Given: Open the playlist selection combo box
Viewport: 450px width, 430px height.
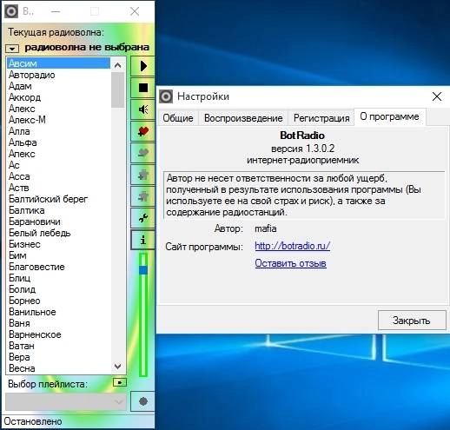Looking at the screenshot, I should tap(66, 401).
